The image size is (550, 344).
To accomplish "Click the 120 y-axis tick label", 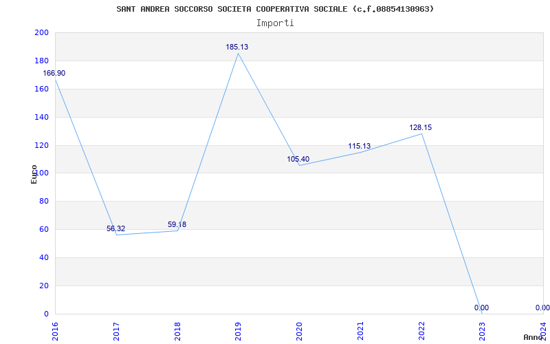I will [41, 145].
